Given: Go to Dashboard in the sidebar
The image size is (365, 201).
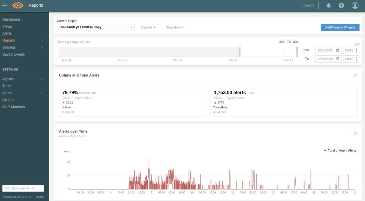Looking at the screenshot, I should pos(11,19).
